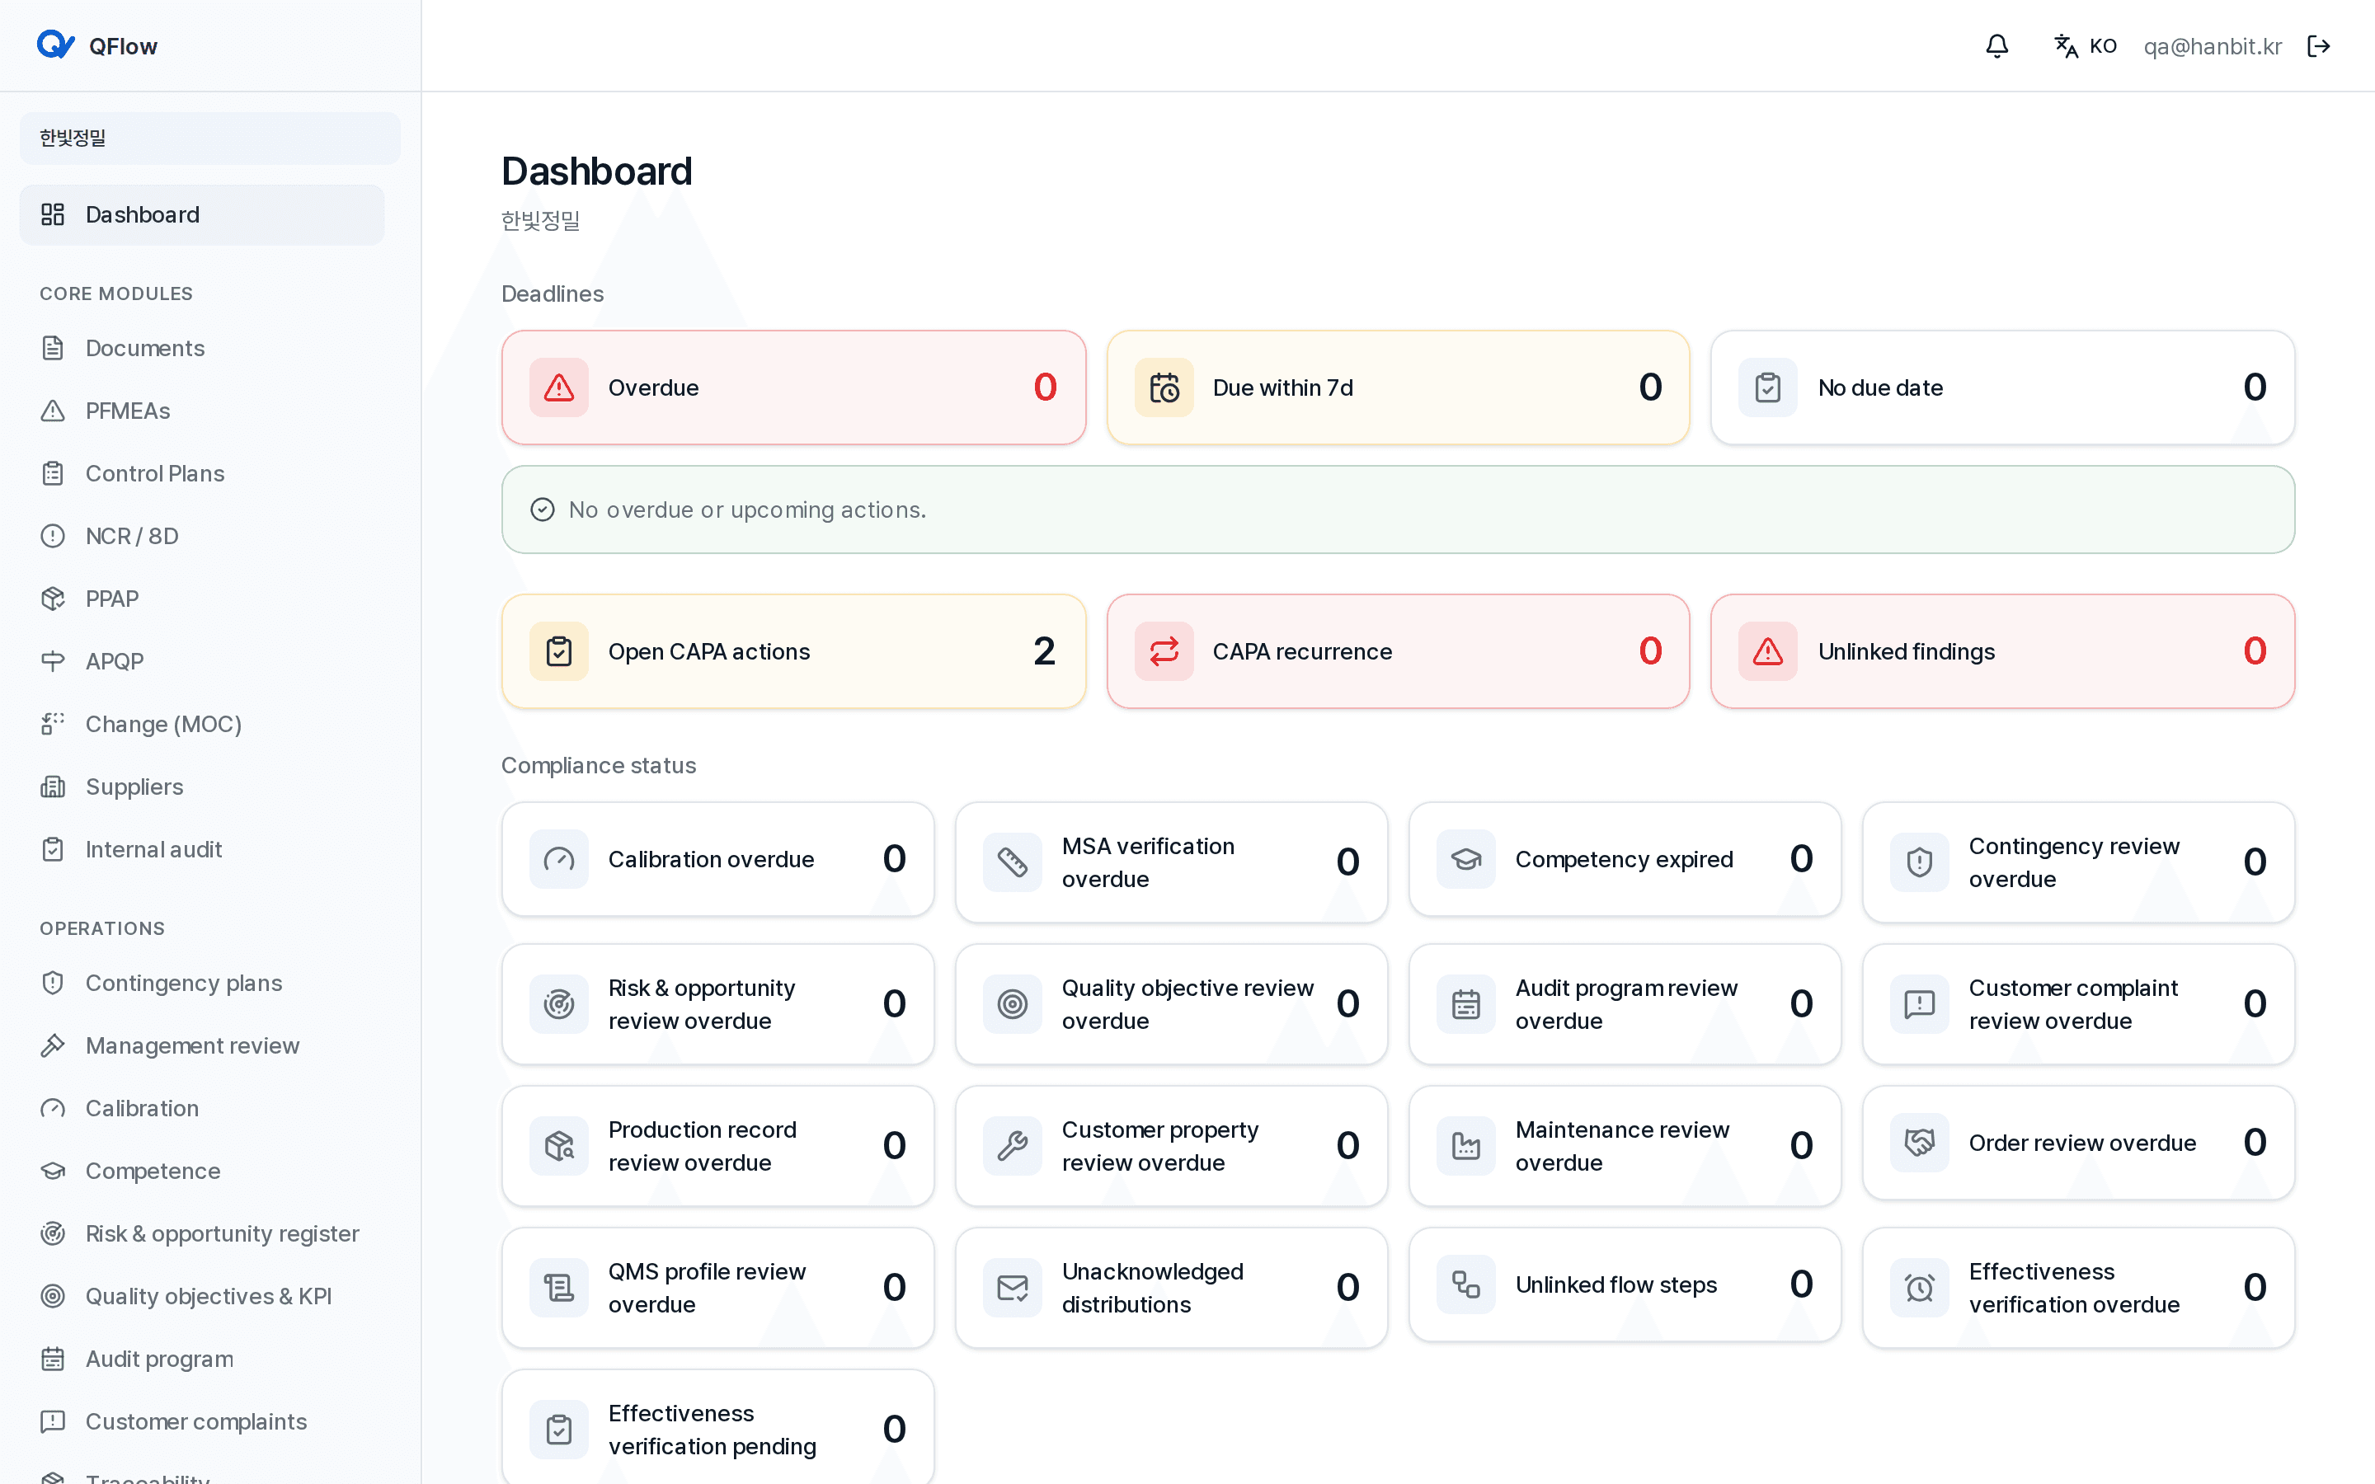Open the PFMEAs module
2375x1484 pixels.
tap(202, 411)
